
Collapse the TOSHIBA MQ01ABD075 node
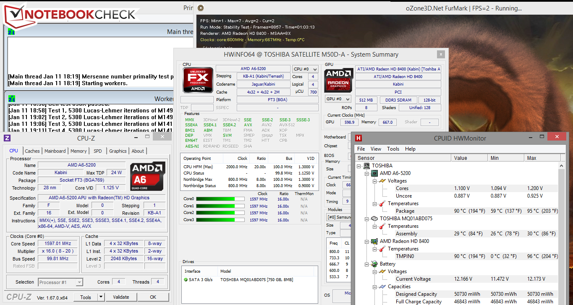tap(367, 219)
